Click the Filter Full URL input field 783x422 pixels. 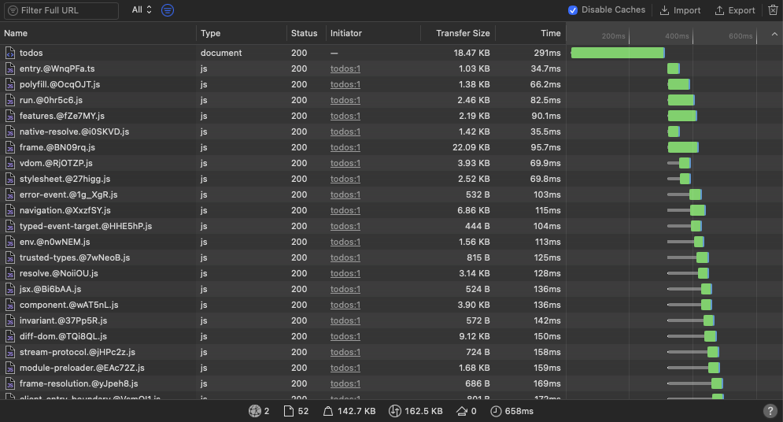coord(61,10)
